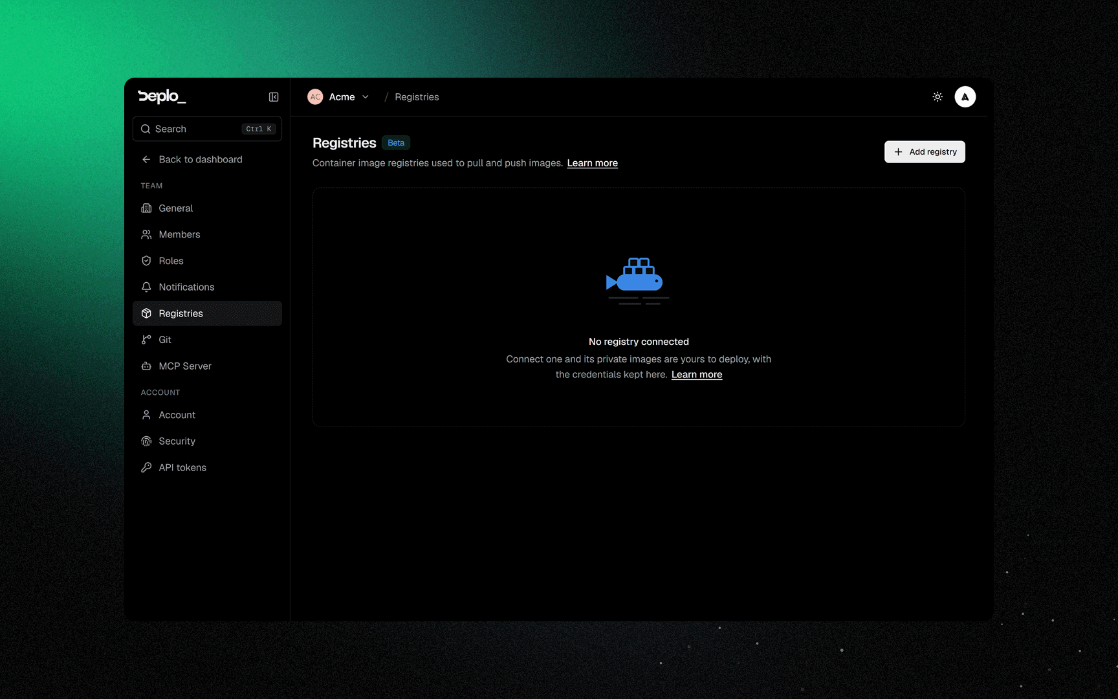Image resolution: width=1118 pixels, height=699 pixels.
Task: Click the Roles shield icon
Action: tap(146, 261)
